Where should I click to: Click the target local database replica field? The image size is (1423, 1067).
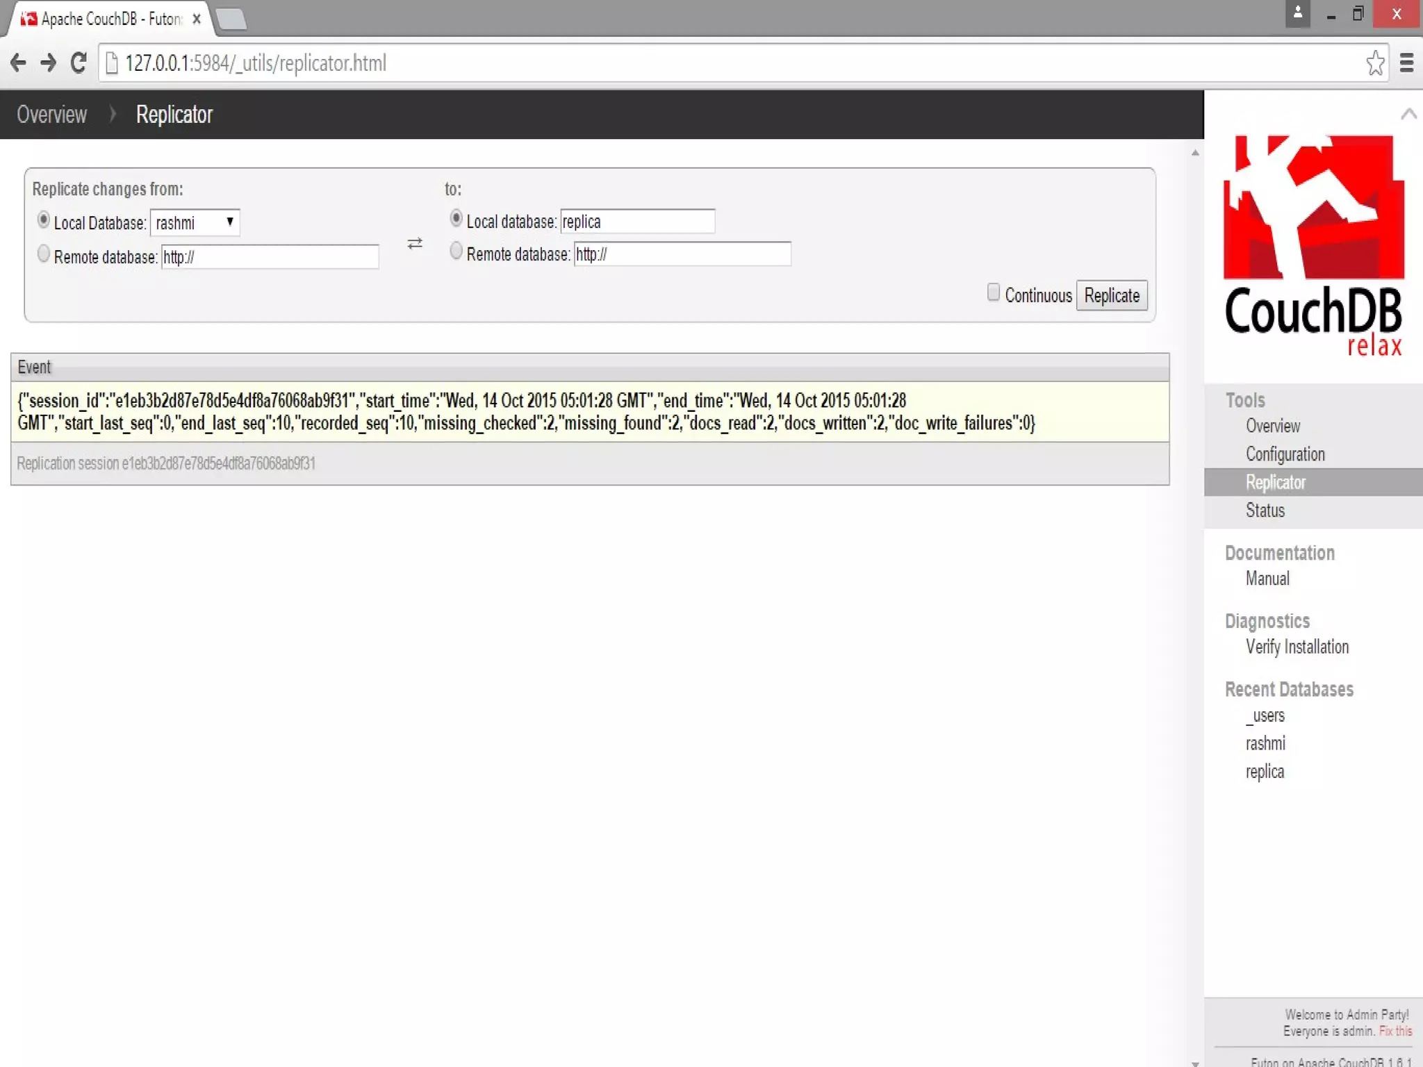point(637,222)
